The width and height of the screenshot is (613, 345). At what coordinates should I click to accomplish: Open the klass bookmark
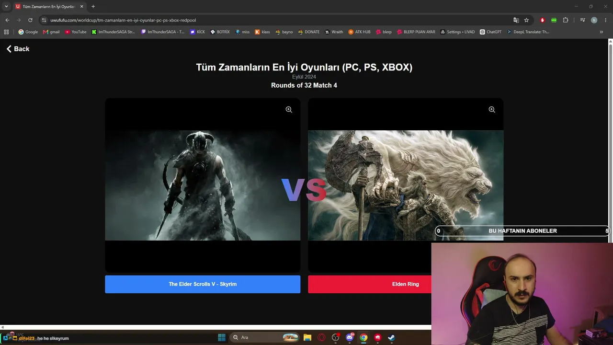[x=262, y=32]
